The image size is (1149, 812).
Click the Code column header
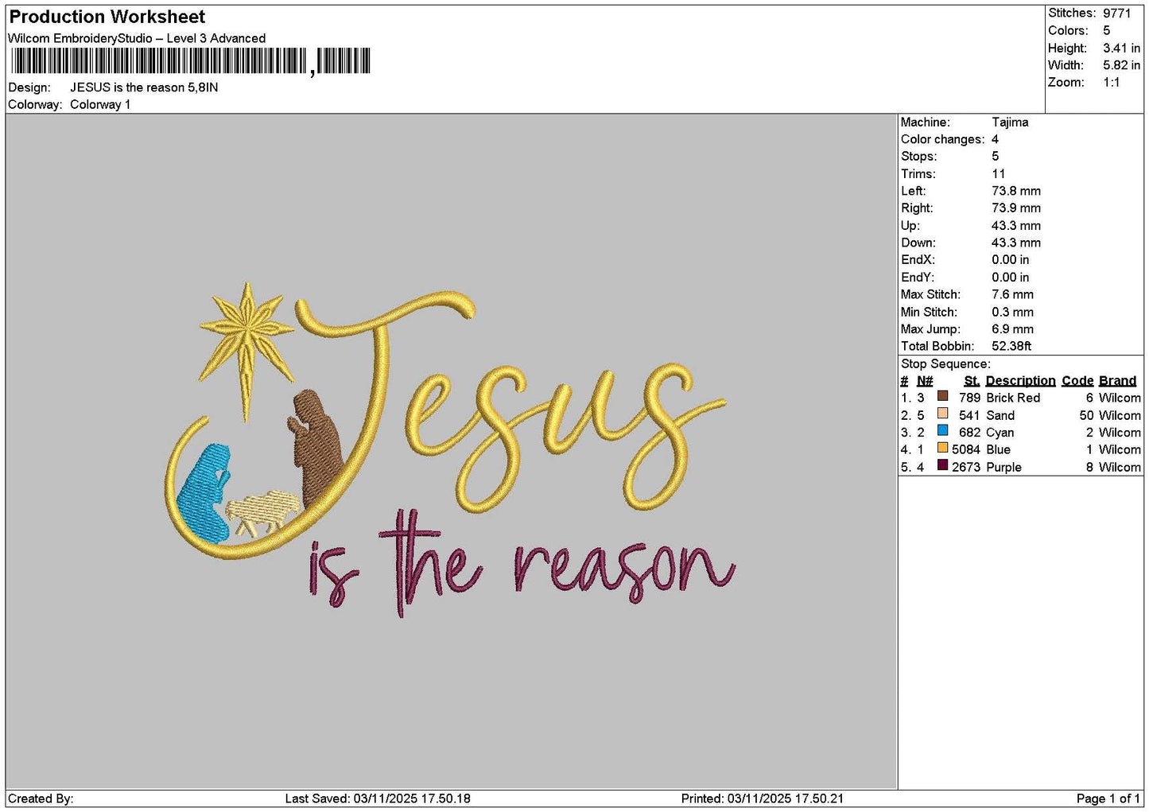1077,381
